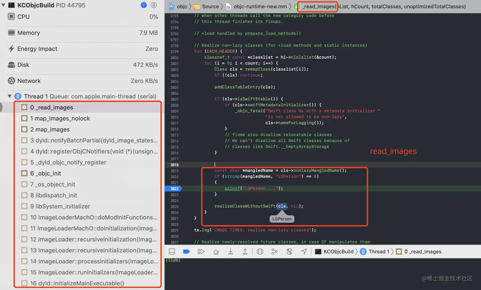Viewport: 481px width, 290px height.
Task: Collapse Thread 1 disclosure triangle
Action: [10, 96]
